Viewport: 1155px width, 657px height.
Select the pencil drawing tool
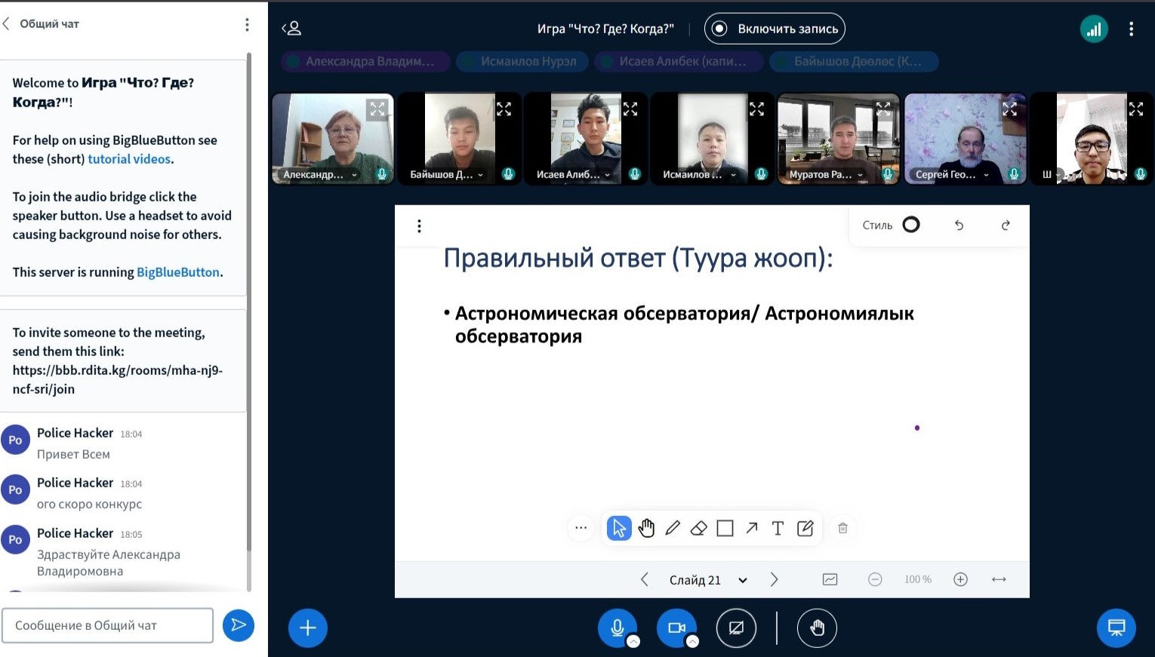pyautogui.click(x=673, y=528)
